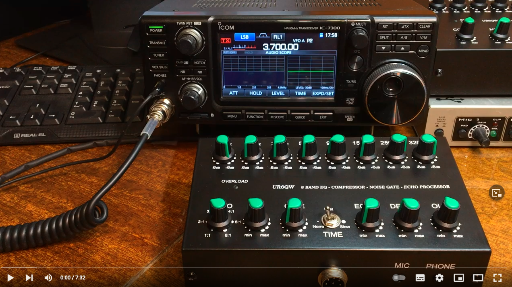The width and height of the screenshot is (512, 287).
Task: Click the NR button
Action: pyautogui.click(x=199, y=72)
